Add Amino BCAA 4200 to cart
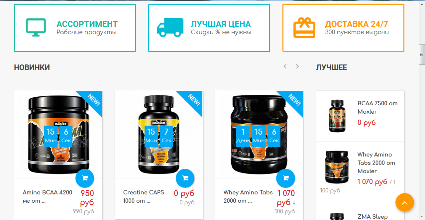 click(85, 178)
